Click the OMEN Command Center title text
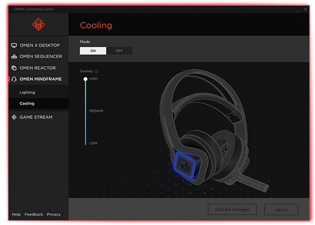The image size is (315, 225). 34,9
